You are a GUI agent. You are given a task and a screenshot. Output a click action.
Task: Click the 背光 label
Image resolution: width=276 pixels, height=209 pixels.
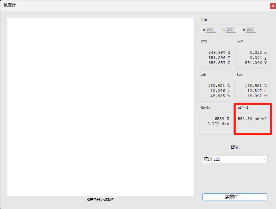235,147
